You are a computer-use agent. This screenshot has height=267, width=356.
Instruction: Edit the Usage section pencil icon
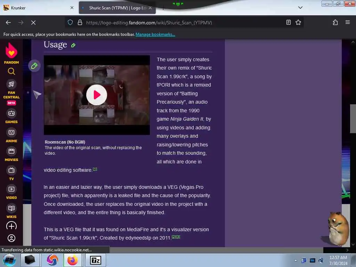pyautogui.click(x=73, y=46)
